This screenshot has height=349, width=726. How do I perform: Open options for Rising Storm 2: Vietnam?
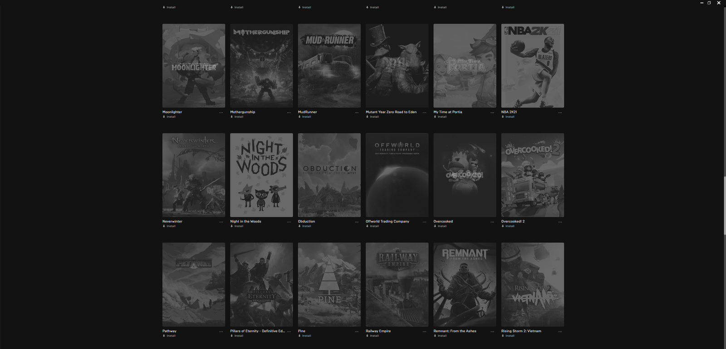point(560,332)
